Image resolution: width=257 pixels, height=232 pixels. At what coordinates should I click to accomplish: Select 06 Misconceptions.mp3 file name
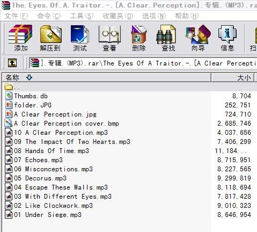pyautogui.click(x=54, y=169)
